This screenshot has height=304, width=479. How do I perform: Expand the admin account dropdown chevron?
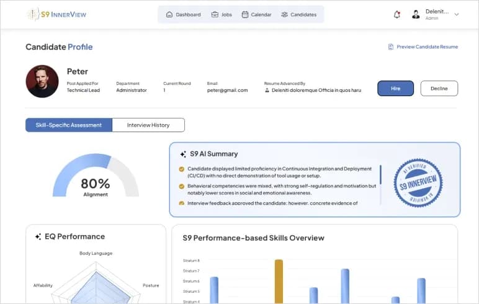457,14
